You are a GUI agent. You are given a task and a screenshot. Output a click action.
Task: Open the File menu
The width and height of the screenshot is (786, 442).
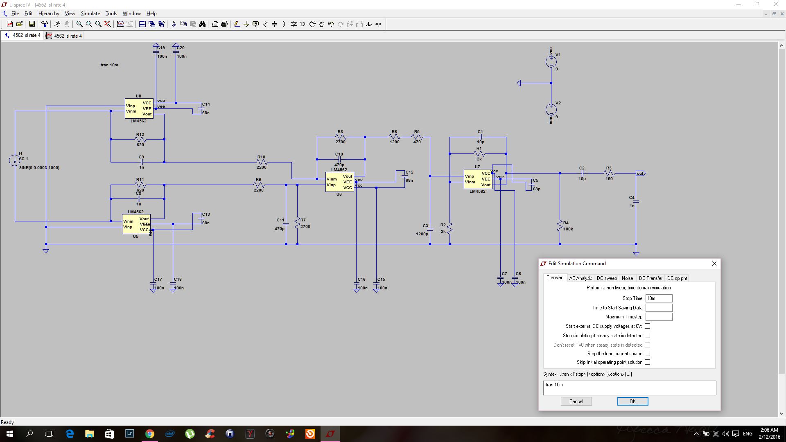coord(15,14)
